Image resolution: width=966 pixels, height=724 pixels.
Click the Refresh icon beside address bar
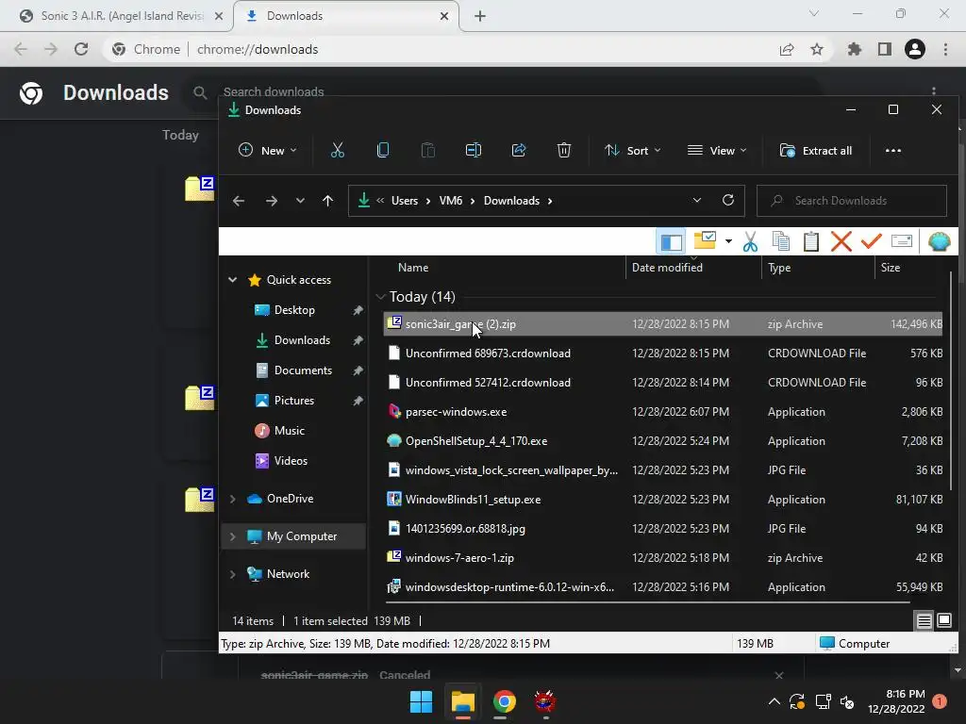click(727, 200)
